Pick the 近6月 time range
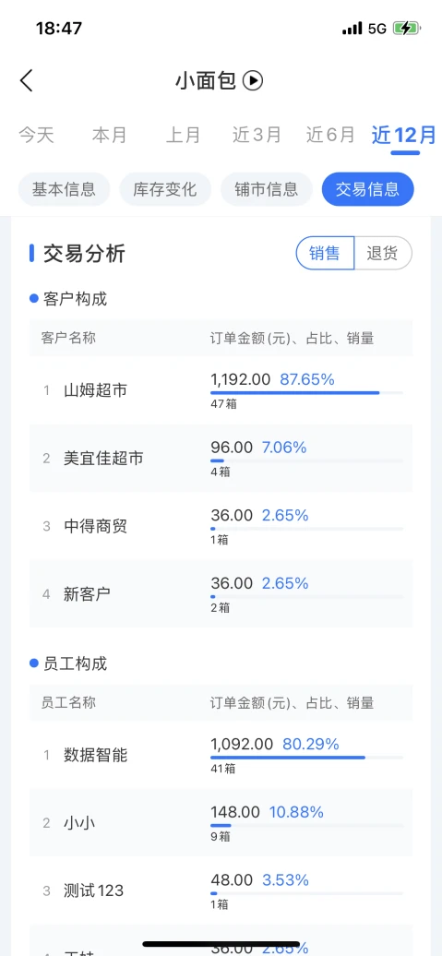 pos(330,135)
